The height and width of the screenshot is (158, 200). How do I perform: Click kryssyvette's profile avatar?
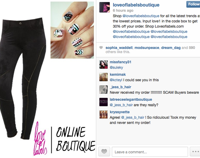(x=103, y=114)
